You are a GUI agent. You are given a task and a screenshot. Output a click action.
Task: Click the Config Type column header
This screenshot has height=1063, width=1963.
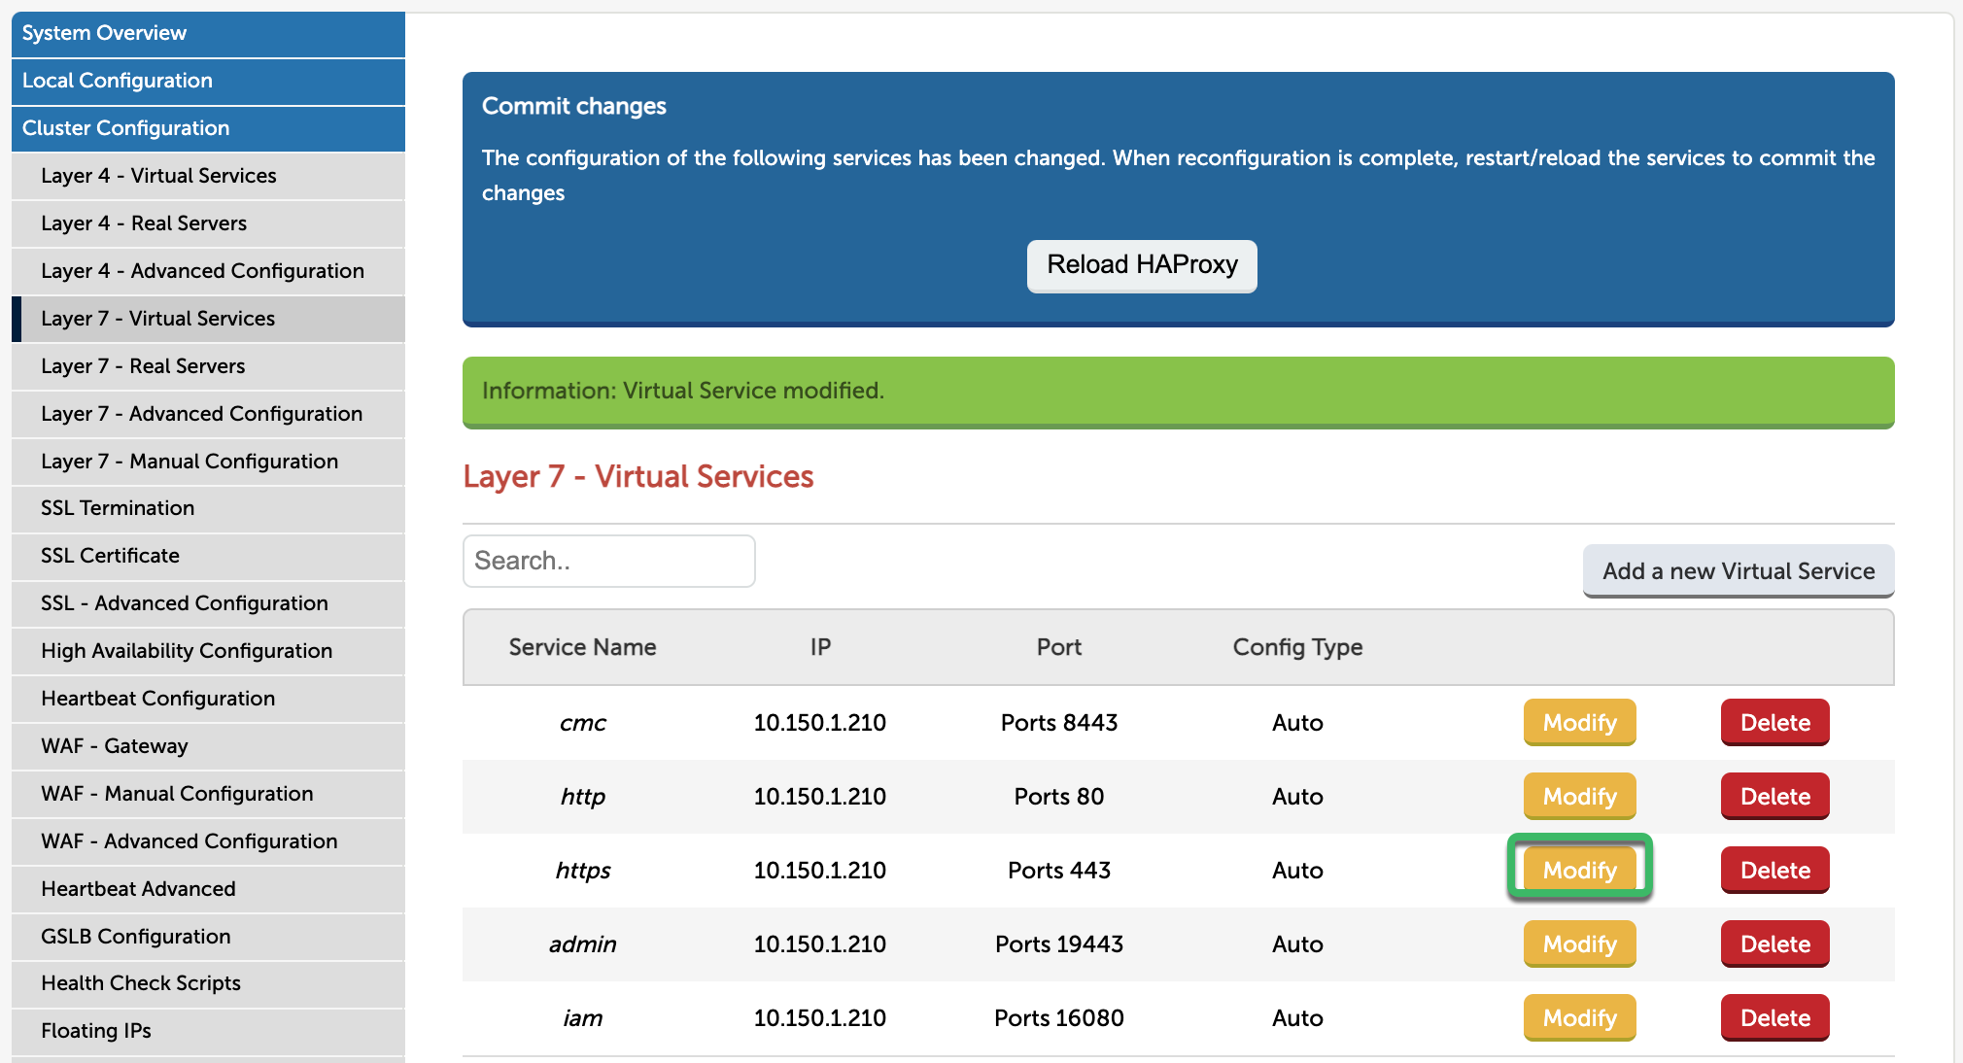[x=1297, y=647]
